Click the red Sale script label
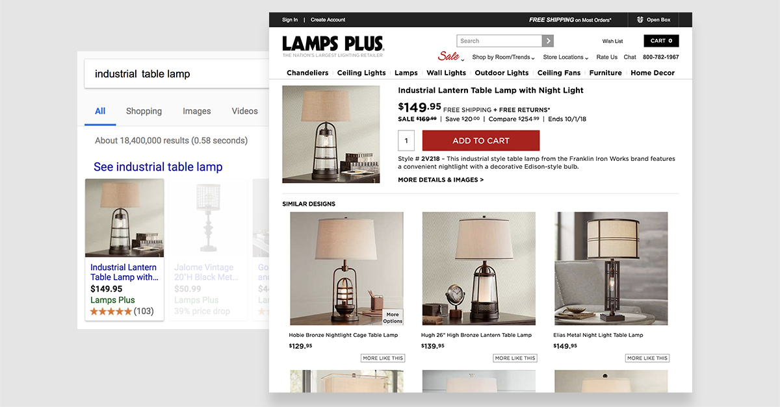 449,56
